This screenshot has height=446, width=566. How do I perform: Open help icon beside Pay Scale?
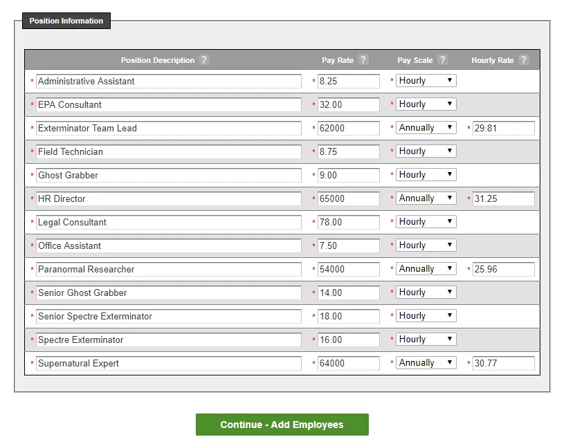[x=443, y=59]
